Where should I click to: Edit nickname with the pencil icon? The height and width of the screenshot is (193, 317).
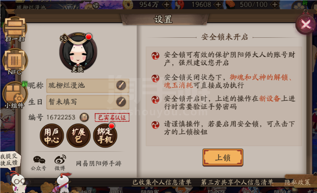tap(121, 85)
